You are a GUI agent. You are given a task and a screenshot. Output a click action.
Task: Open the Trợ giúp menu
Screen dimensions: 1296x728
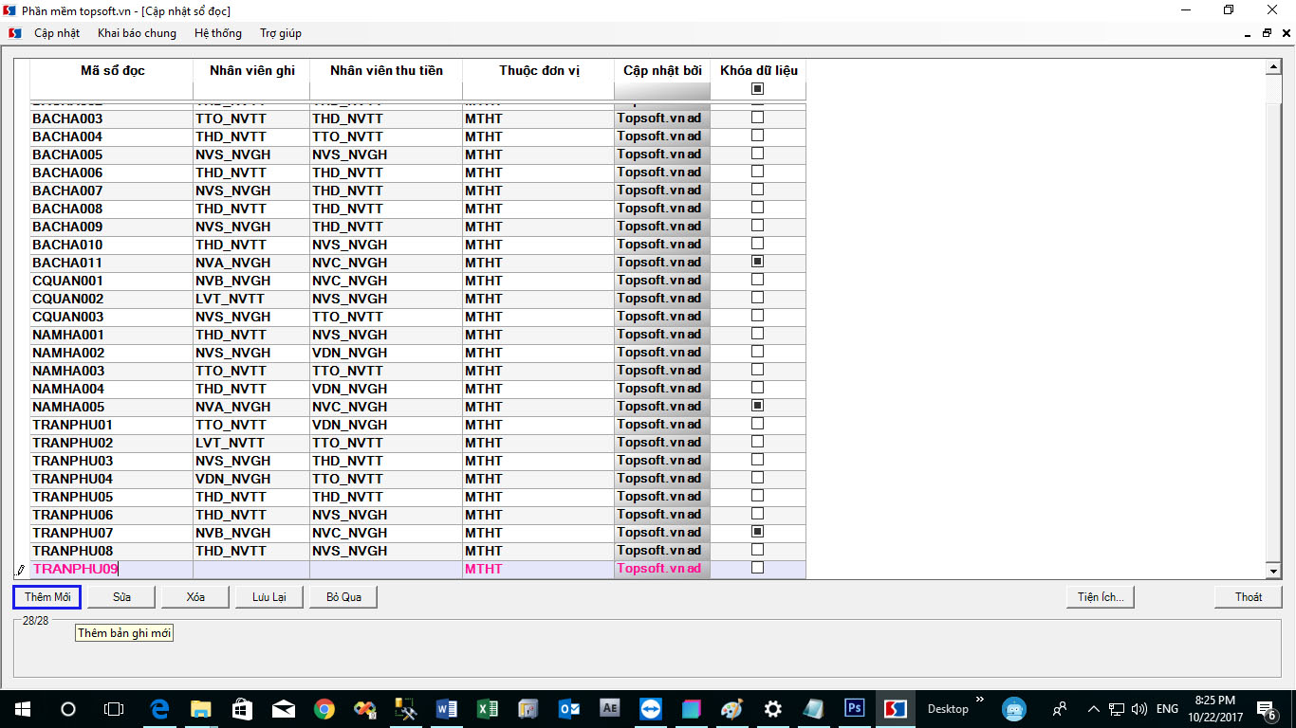pos(281,33)
